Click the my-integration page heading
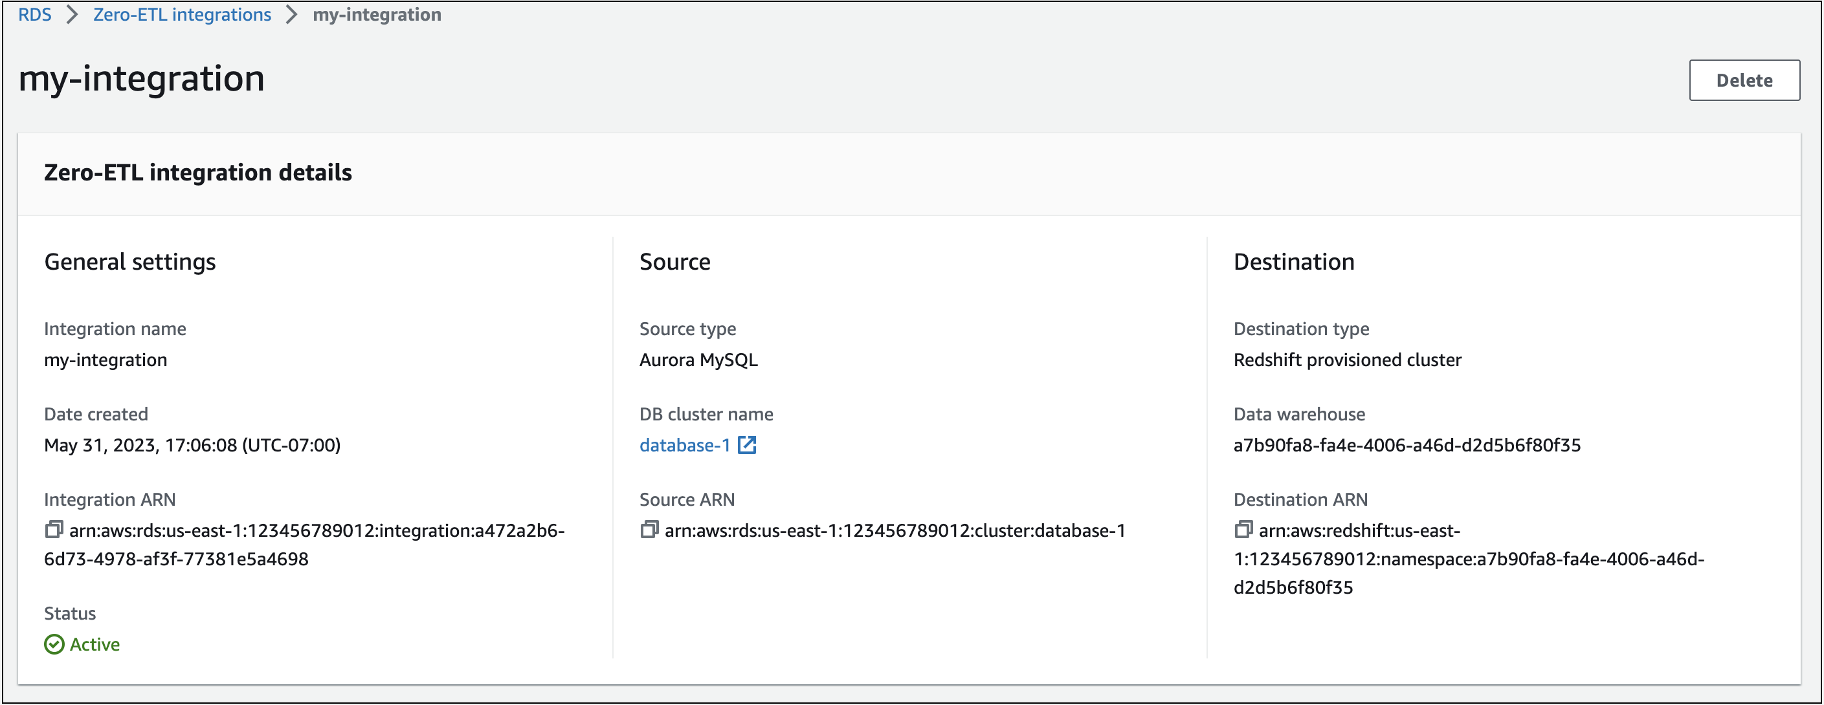1824x705 pixels. 142,80
